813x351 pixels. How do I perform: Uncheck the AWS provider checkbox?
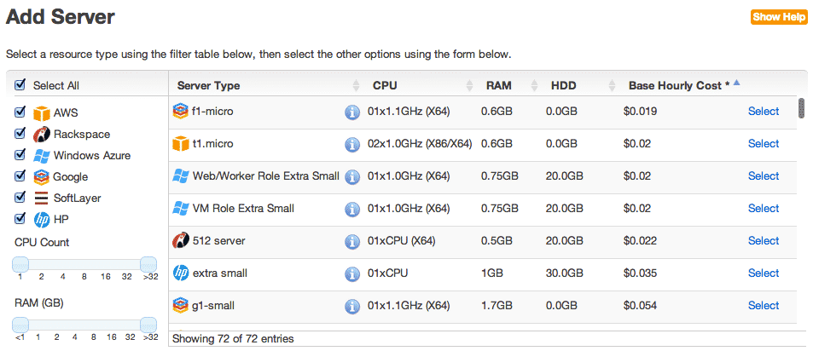click(x=20, y=112)
